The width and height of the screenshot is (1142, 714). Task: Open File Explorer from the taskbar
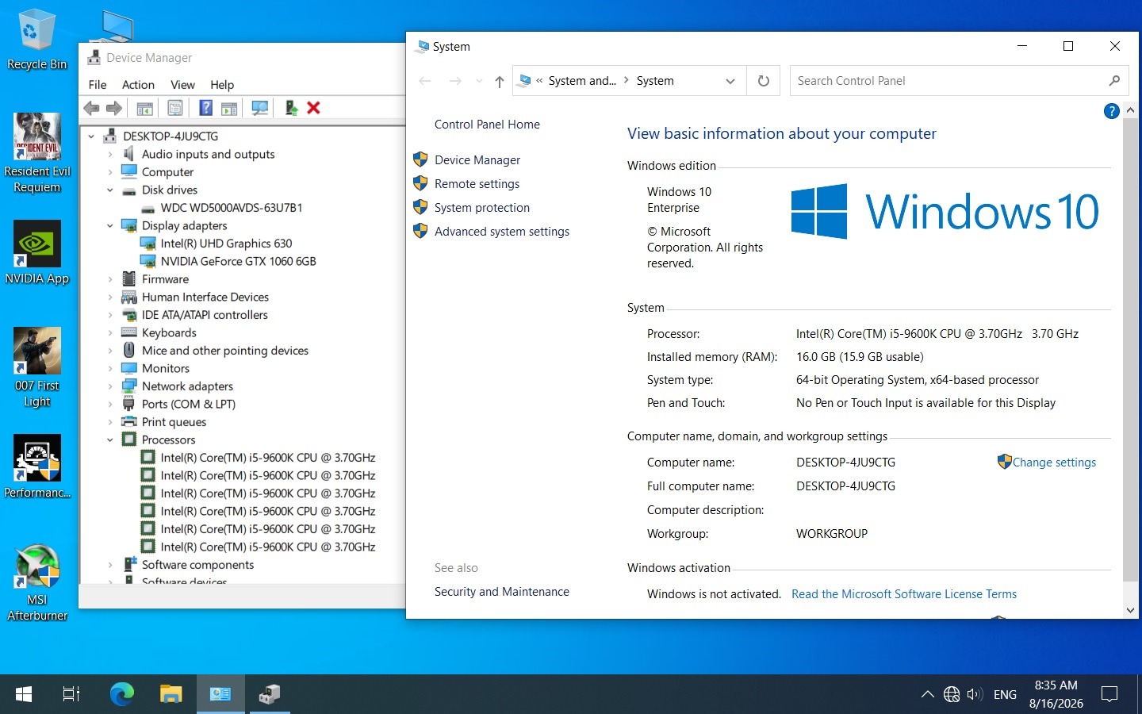tap(171, 694)
